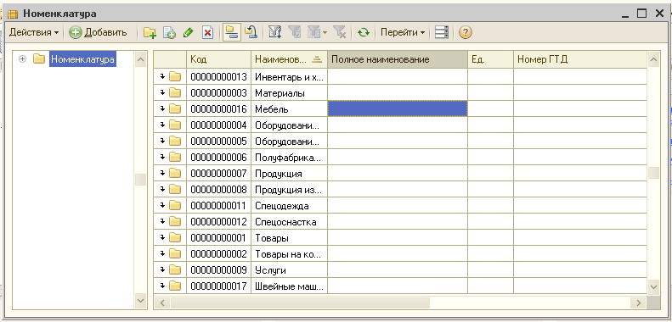The width and height of the screenshot is (672, 322).
Task: Click the folder icon in Спецодежда row
Action: point(175,205)
